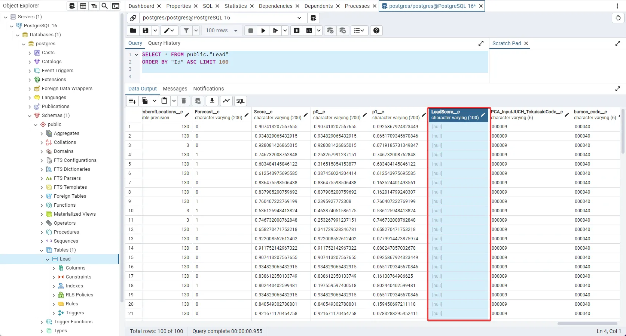Collapse the Schemas tree node
Image resolution: width=626 pixels, height=336 pixels.
(30, 115)
